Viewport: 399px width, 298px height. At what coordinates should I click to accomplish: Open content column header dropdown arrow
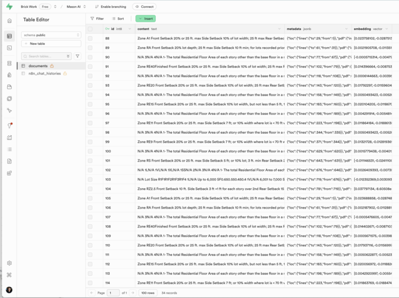pyautogui.click(x=279, y=29)
